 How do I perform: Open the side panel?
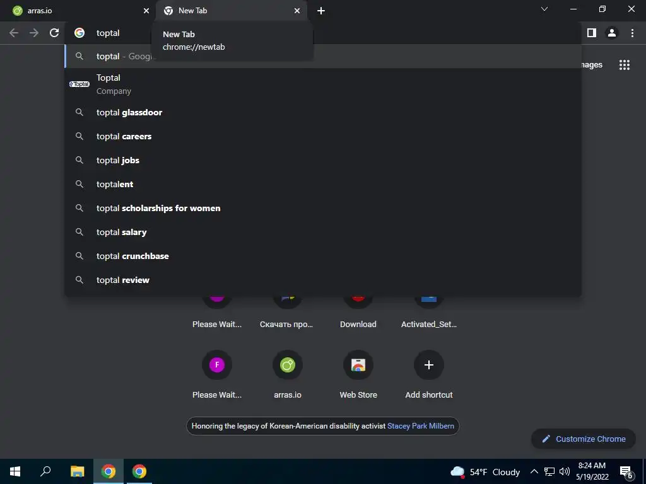coord(592,33)
